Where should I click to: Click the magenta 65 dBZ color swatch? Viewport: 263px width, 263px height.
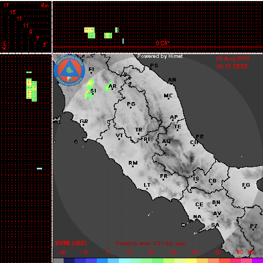(257, 260)
